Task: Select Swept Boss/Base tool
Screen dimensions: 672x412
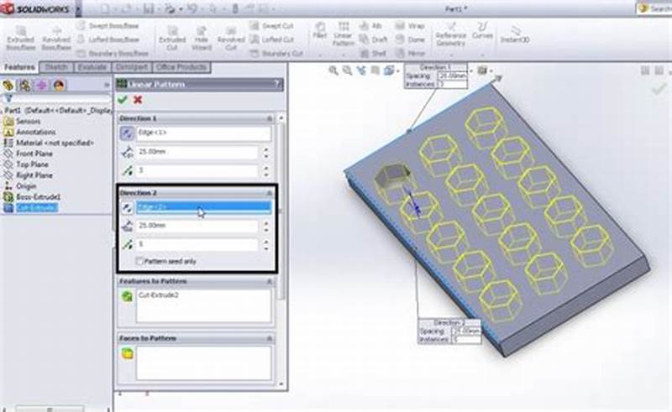Action: [x=108, y=26]
